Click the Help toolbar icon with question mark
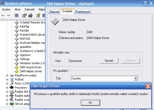The image size is (154, 110). 38,16
